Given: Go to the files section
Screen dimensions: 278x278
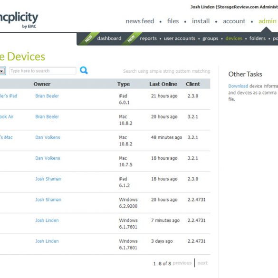Looking at the screenshot, I should (173, 21).
